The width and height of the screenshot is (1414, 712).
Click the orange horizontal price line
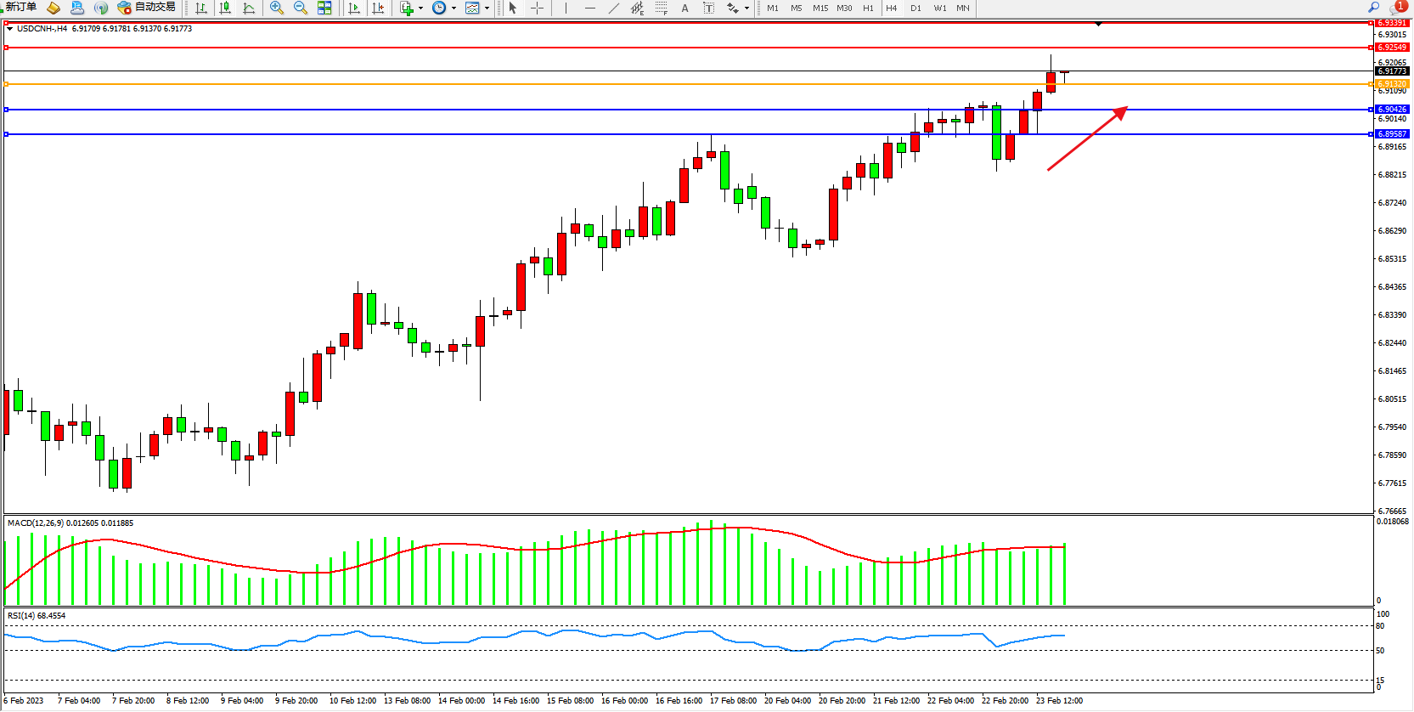pos(594,84)
